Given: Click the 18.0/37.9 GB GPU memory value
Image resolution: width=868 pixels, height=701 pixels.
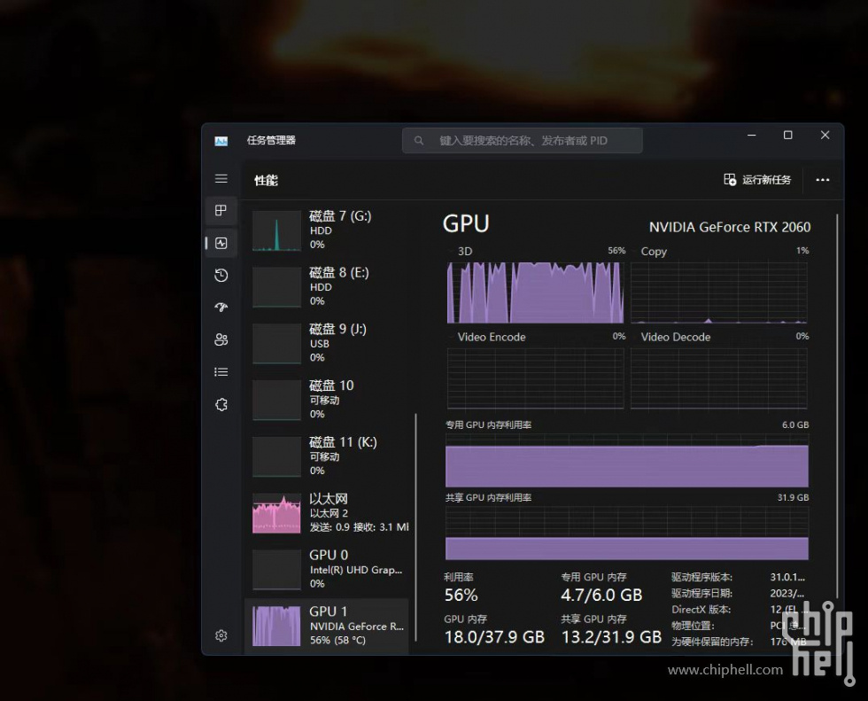Looking at the screenshot, I should 494,637.
